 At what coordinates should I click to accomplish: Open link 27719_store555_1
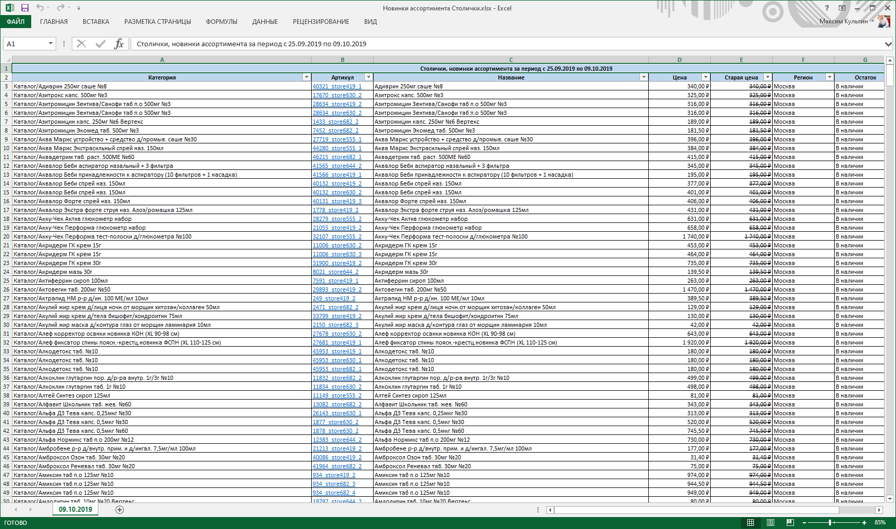click(x=337, y=139)
